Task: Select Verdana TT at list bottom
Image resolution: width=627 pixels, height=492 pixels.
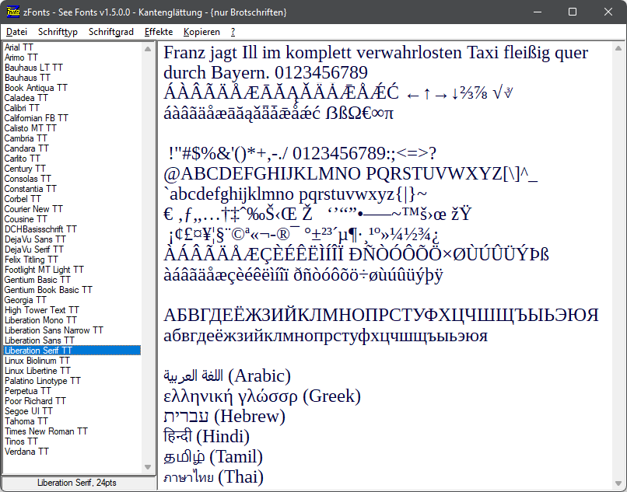Action: point(26,452)
